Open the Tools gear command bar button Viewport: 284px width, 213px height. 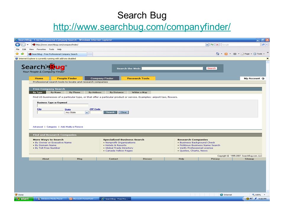259,54
